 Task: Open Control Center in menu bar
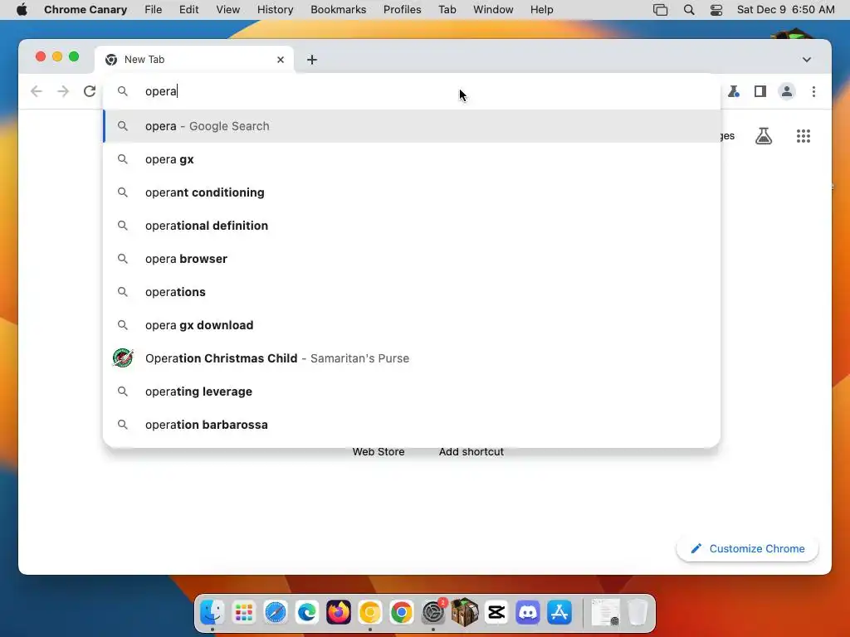[716, 10]
